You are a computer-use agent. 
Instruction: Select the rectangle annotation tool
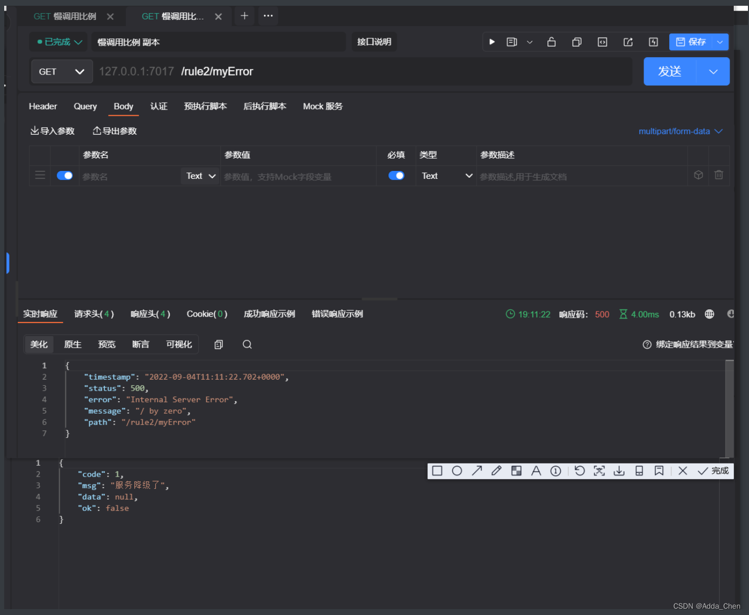click(x=437, y=471)
